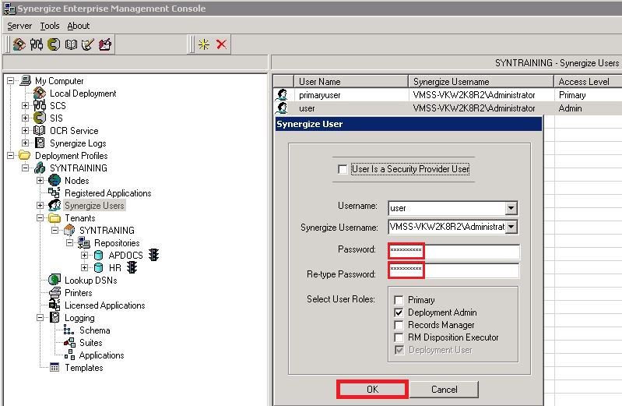Select the Repositories tree item
The height and width of the screenshot is (406, 622).
click(117, 242)
